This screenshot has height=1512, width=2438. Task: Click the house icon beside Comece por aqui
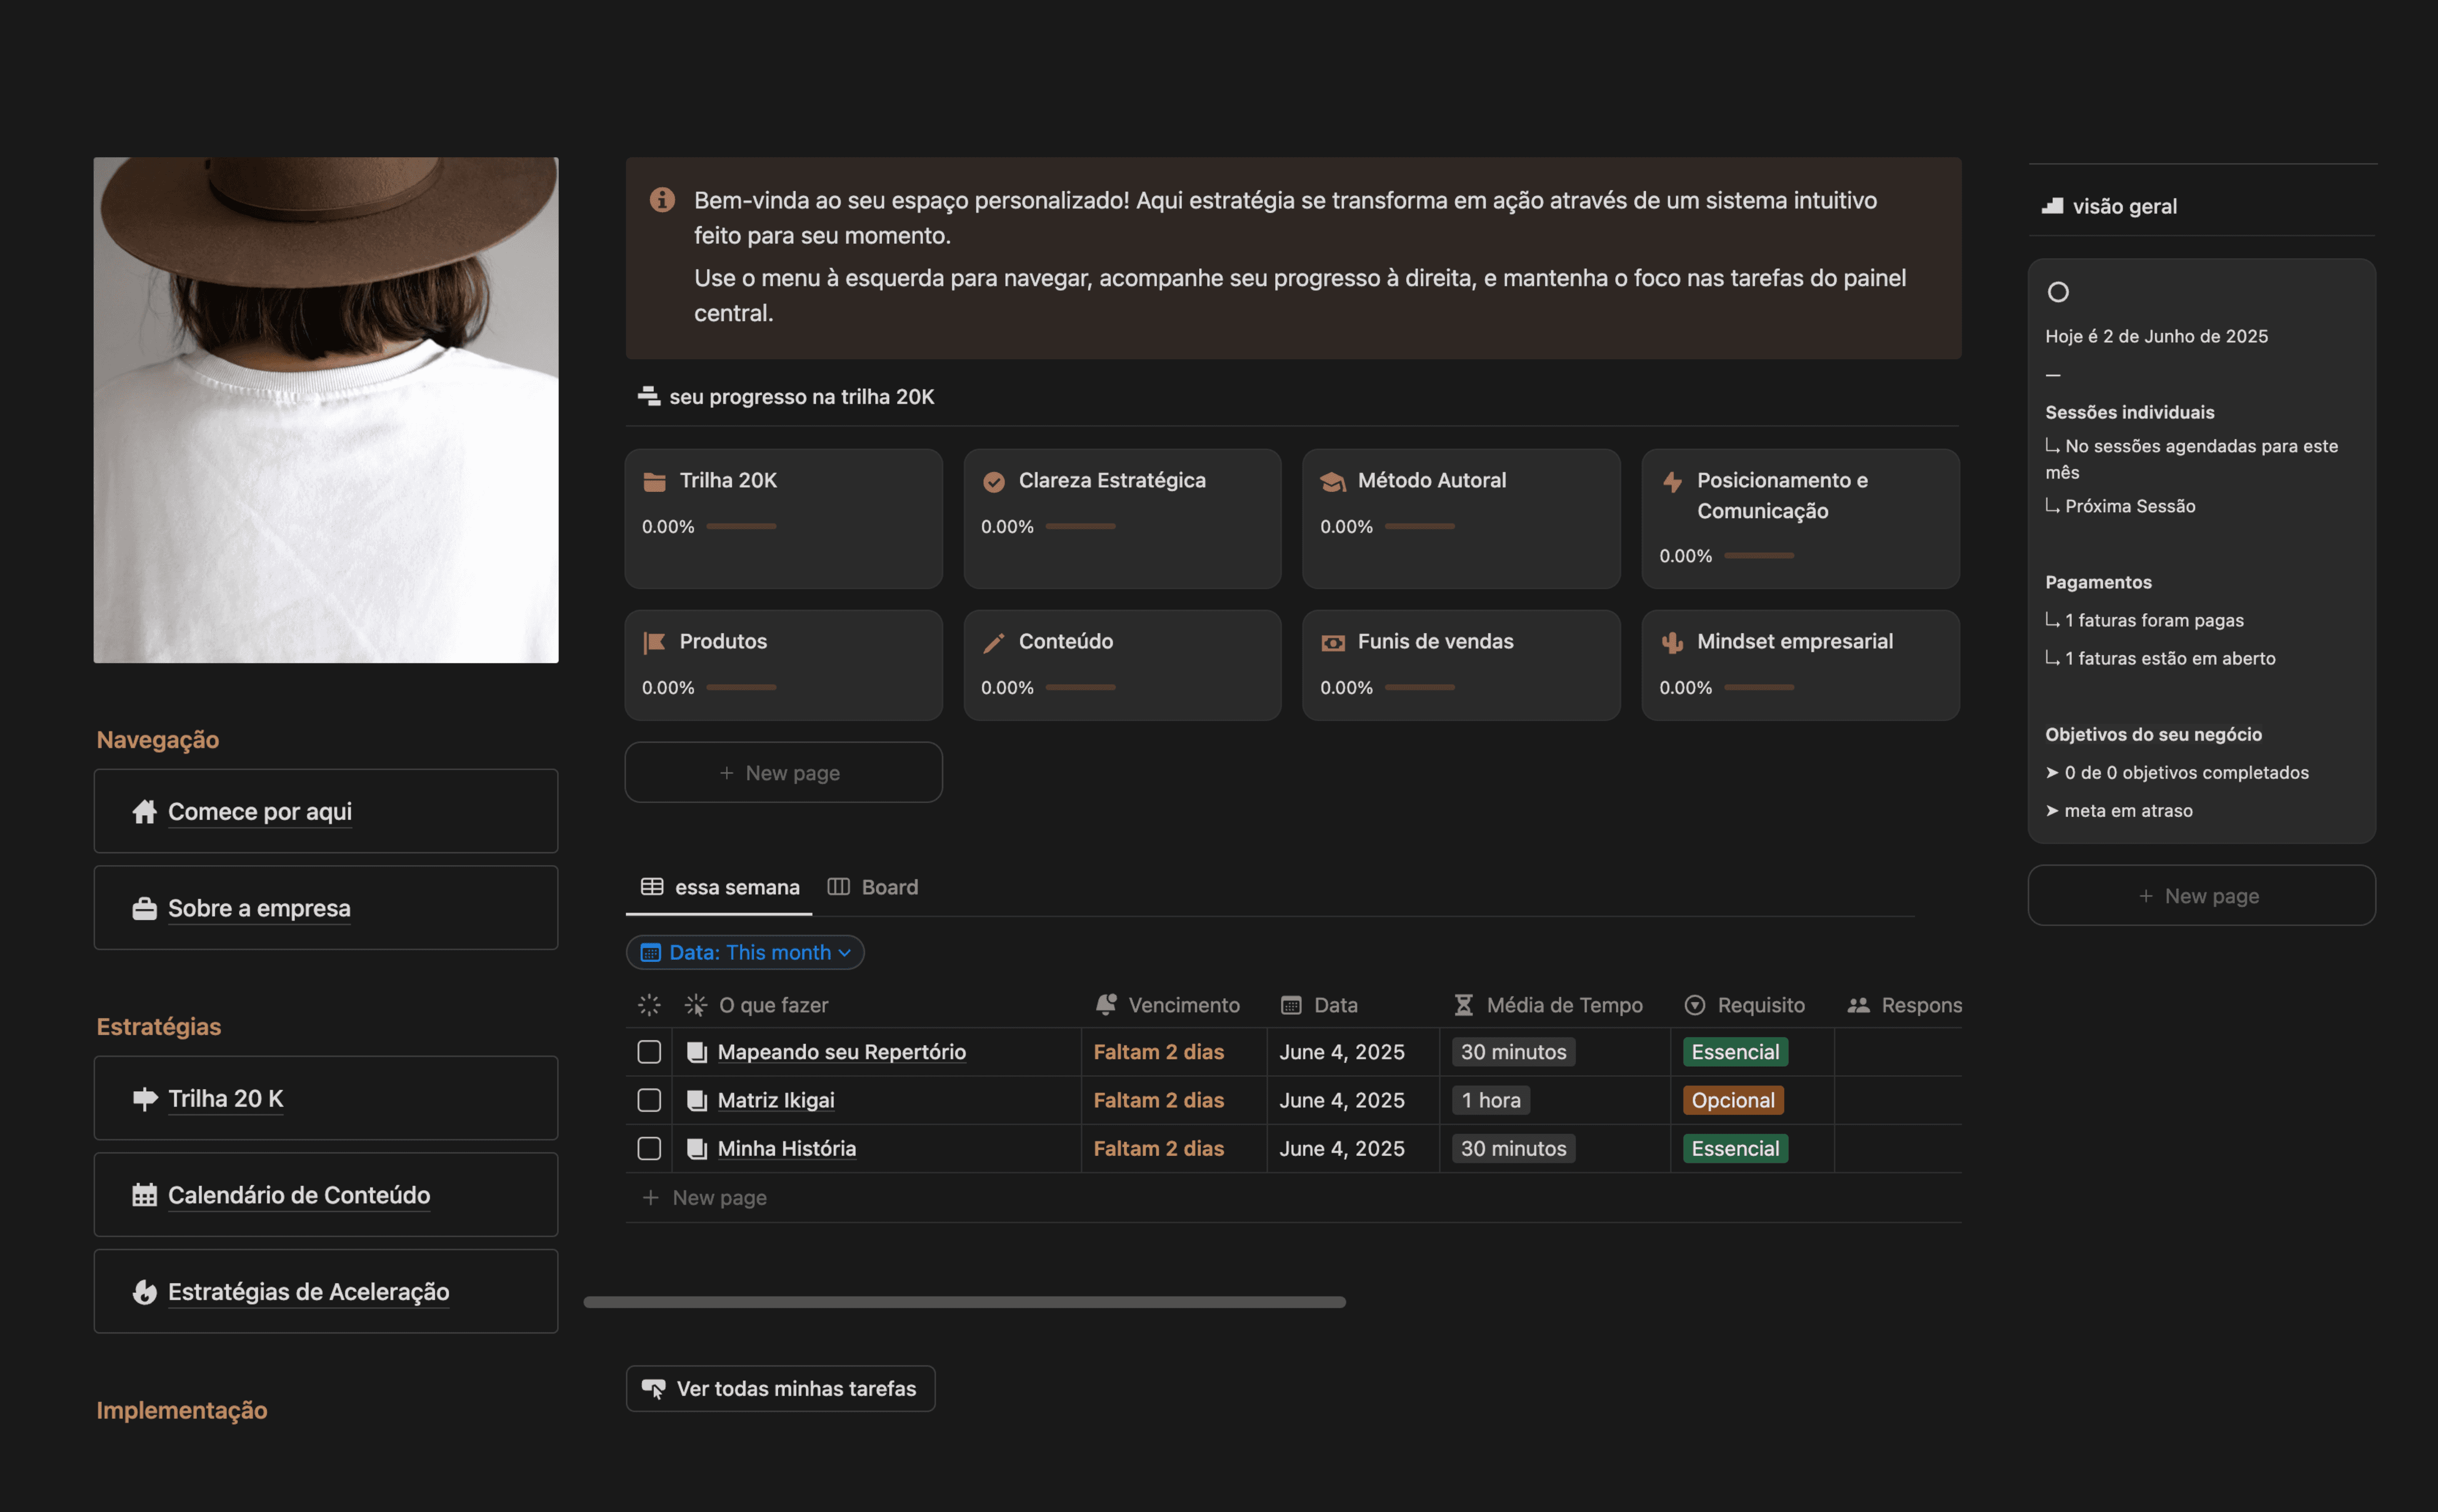point(144,811)
